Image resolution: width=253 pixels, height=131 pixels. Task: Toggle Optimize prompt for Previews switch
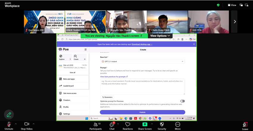click(182, 101)
